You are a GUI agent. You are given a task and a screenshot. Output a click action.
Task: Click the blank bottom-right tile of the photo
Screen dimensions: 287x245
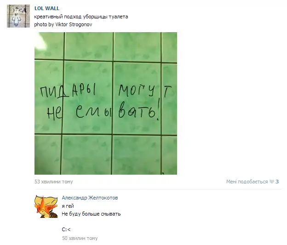pos(169,155)
